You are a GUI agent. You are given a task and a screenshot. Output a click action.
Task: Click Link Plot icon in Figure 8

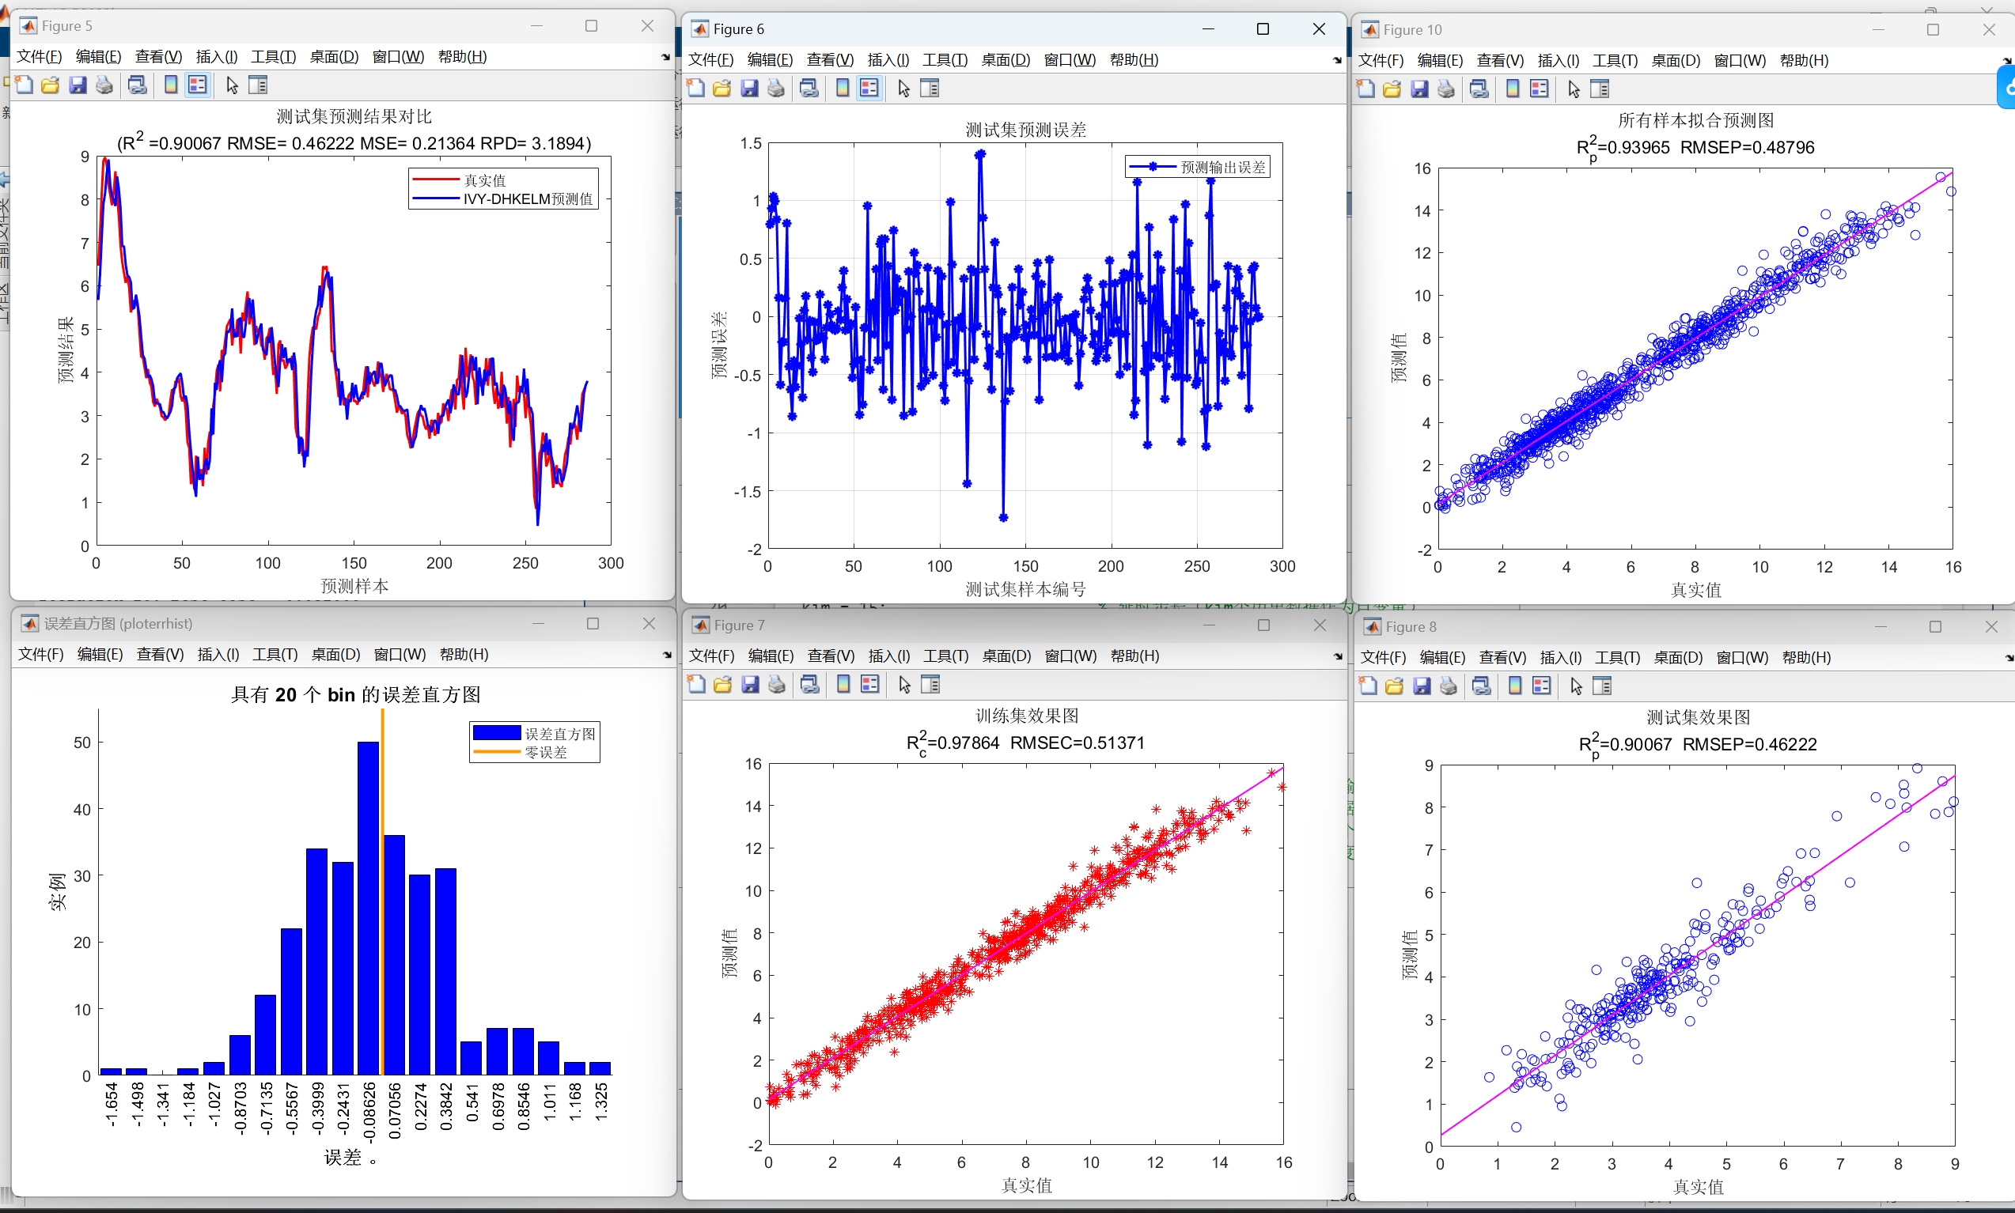1481,686
